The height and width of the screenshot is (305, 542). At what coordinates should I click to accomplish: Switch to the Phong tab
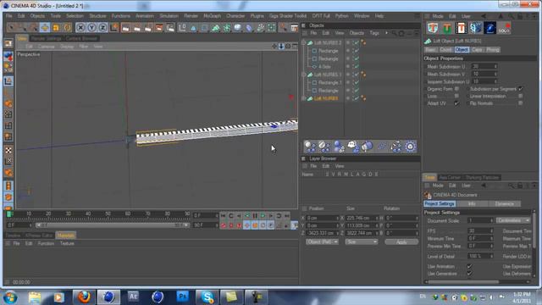(x=493, y=50)
